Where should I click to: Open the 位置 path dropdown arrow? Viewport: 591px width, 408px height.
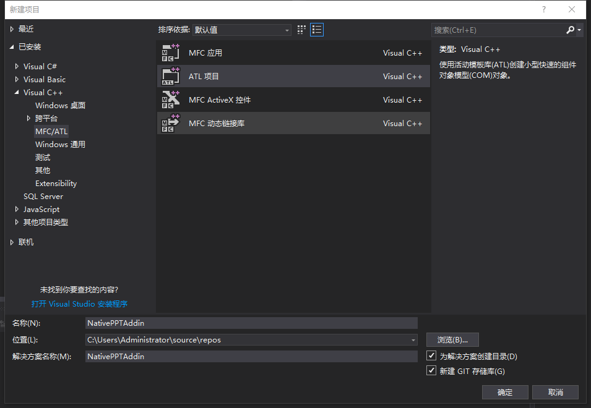point(413,340)
